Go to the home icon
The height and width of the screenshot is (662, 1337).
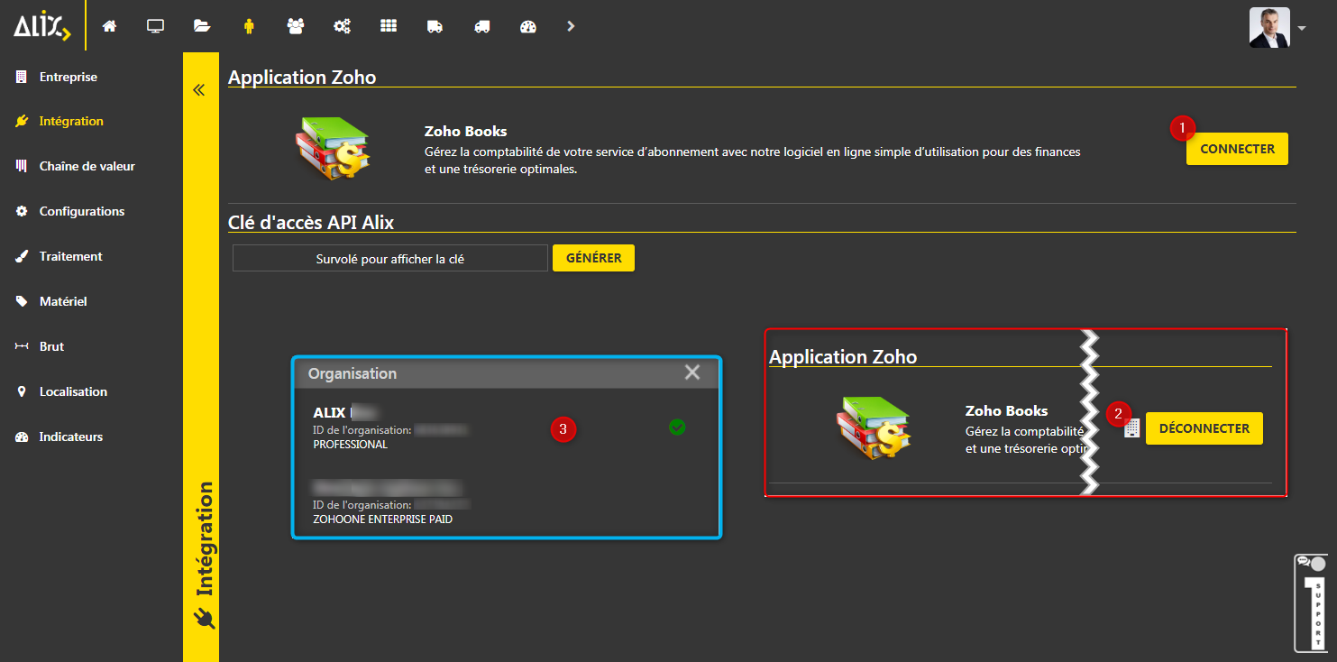[110, 26]
